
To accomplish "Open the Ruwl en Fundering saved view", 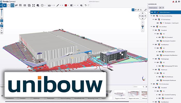I will 65,98.
